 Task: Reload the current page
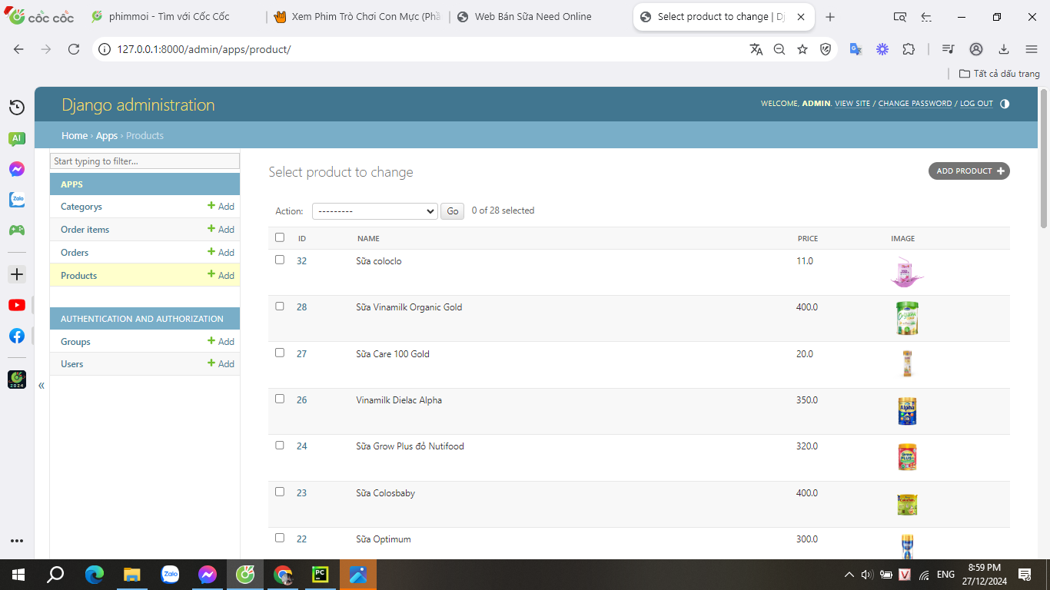pos(74,49)
